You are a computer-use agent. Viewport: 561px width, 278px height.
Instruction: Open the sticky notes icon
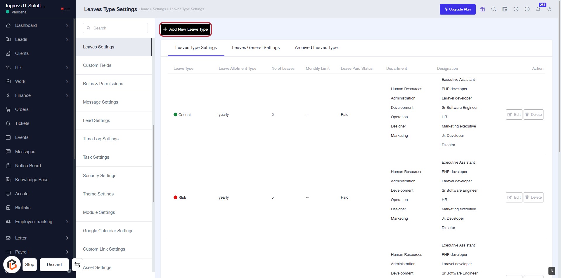coord(505,9)
